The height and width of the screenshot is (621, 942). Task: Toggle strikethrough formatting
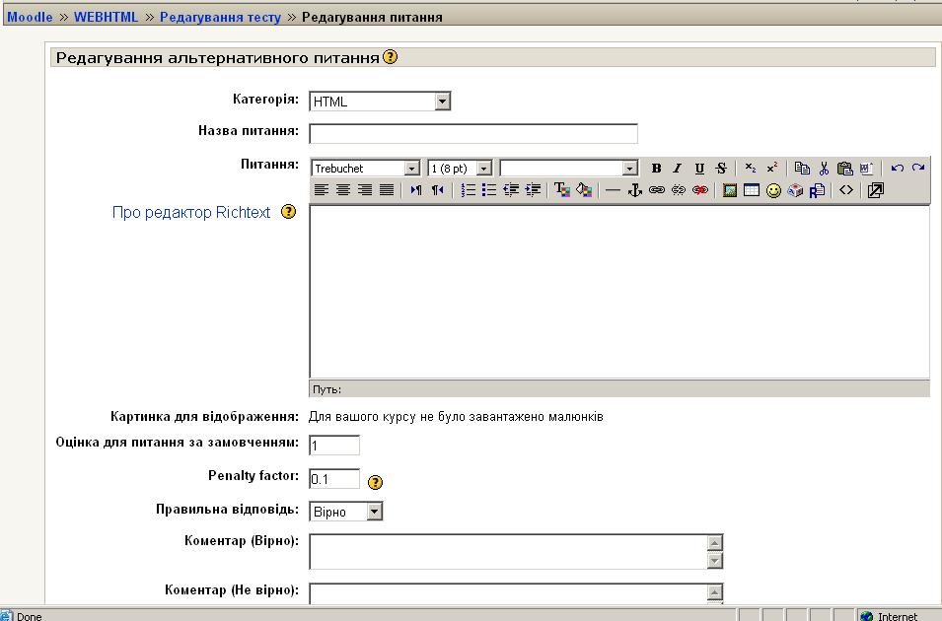[x=721, y=169]
